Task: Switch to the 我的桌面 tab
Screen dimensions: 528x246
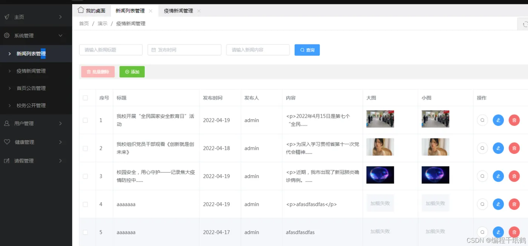Action: tap(91, 11)
